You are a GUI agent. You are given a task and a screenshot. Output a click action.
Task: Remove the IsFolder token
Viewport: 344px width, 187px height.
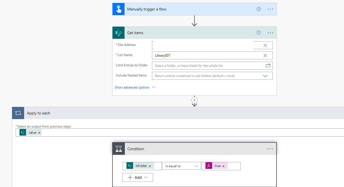(150, 166)
